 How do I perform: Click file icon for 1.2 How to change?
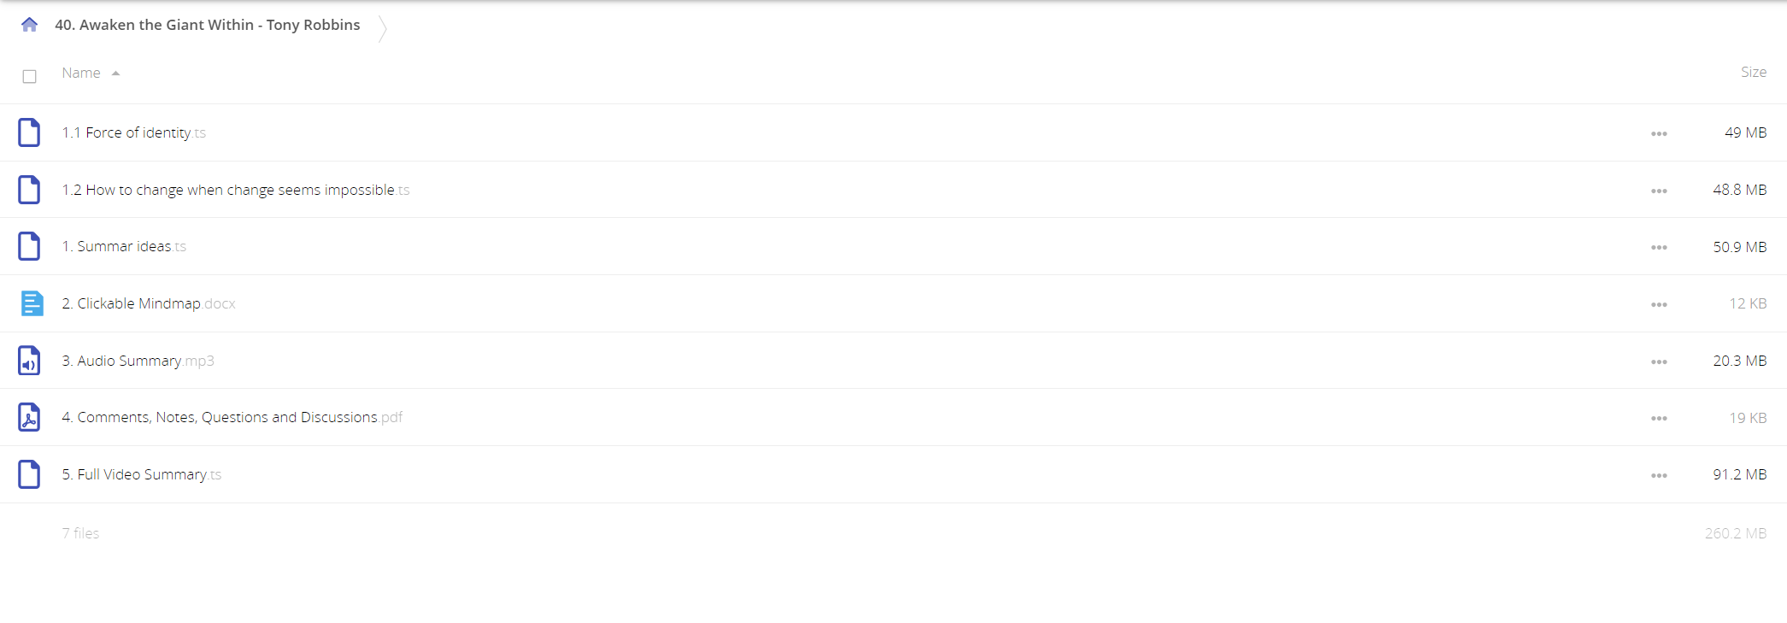(x=29, y=190)
